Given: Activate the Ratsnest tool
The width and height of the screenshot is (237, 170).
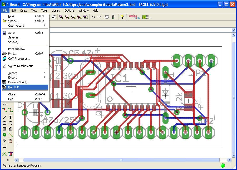Looking at the screenshot, I should tap(4, 154).
